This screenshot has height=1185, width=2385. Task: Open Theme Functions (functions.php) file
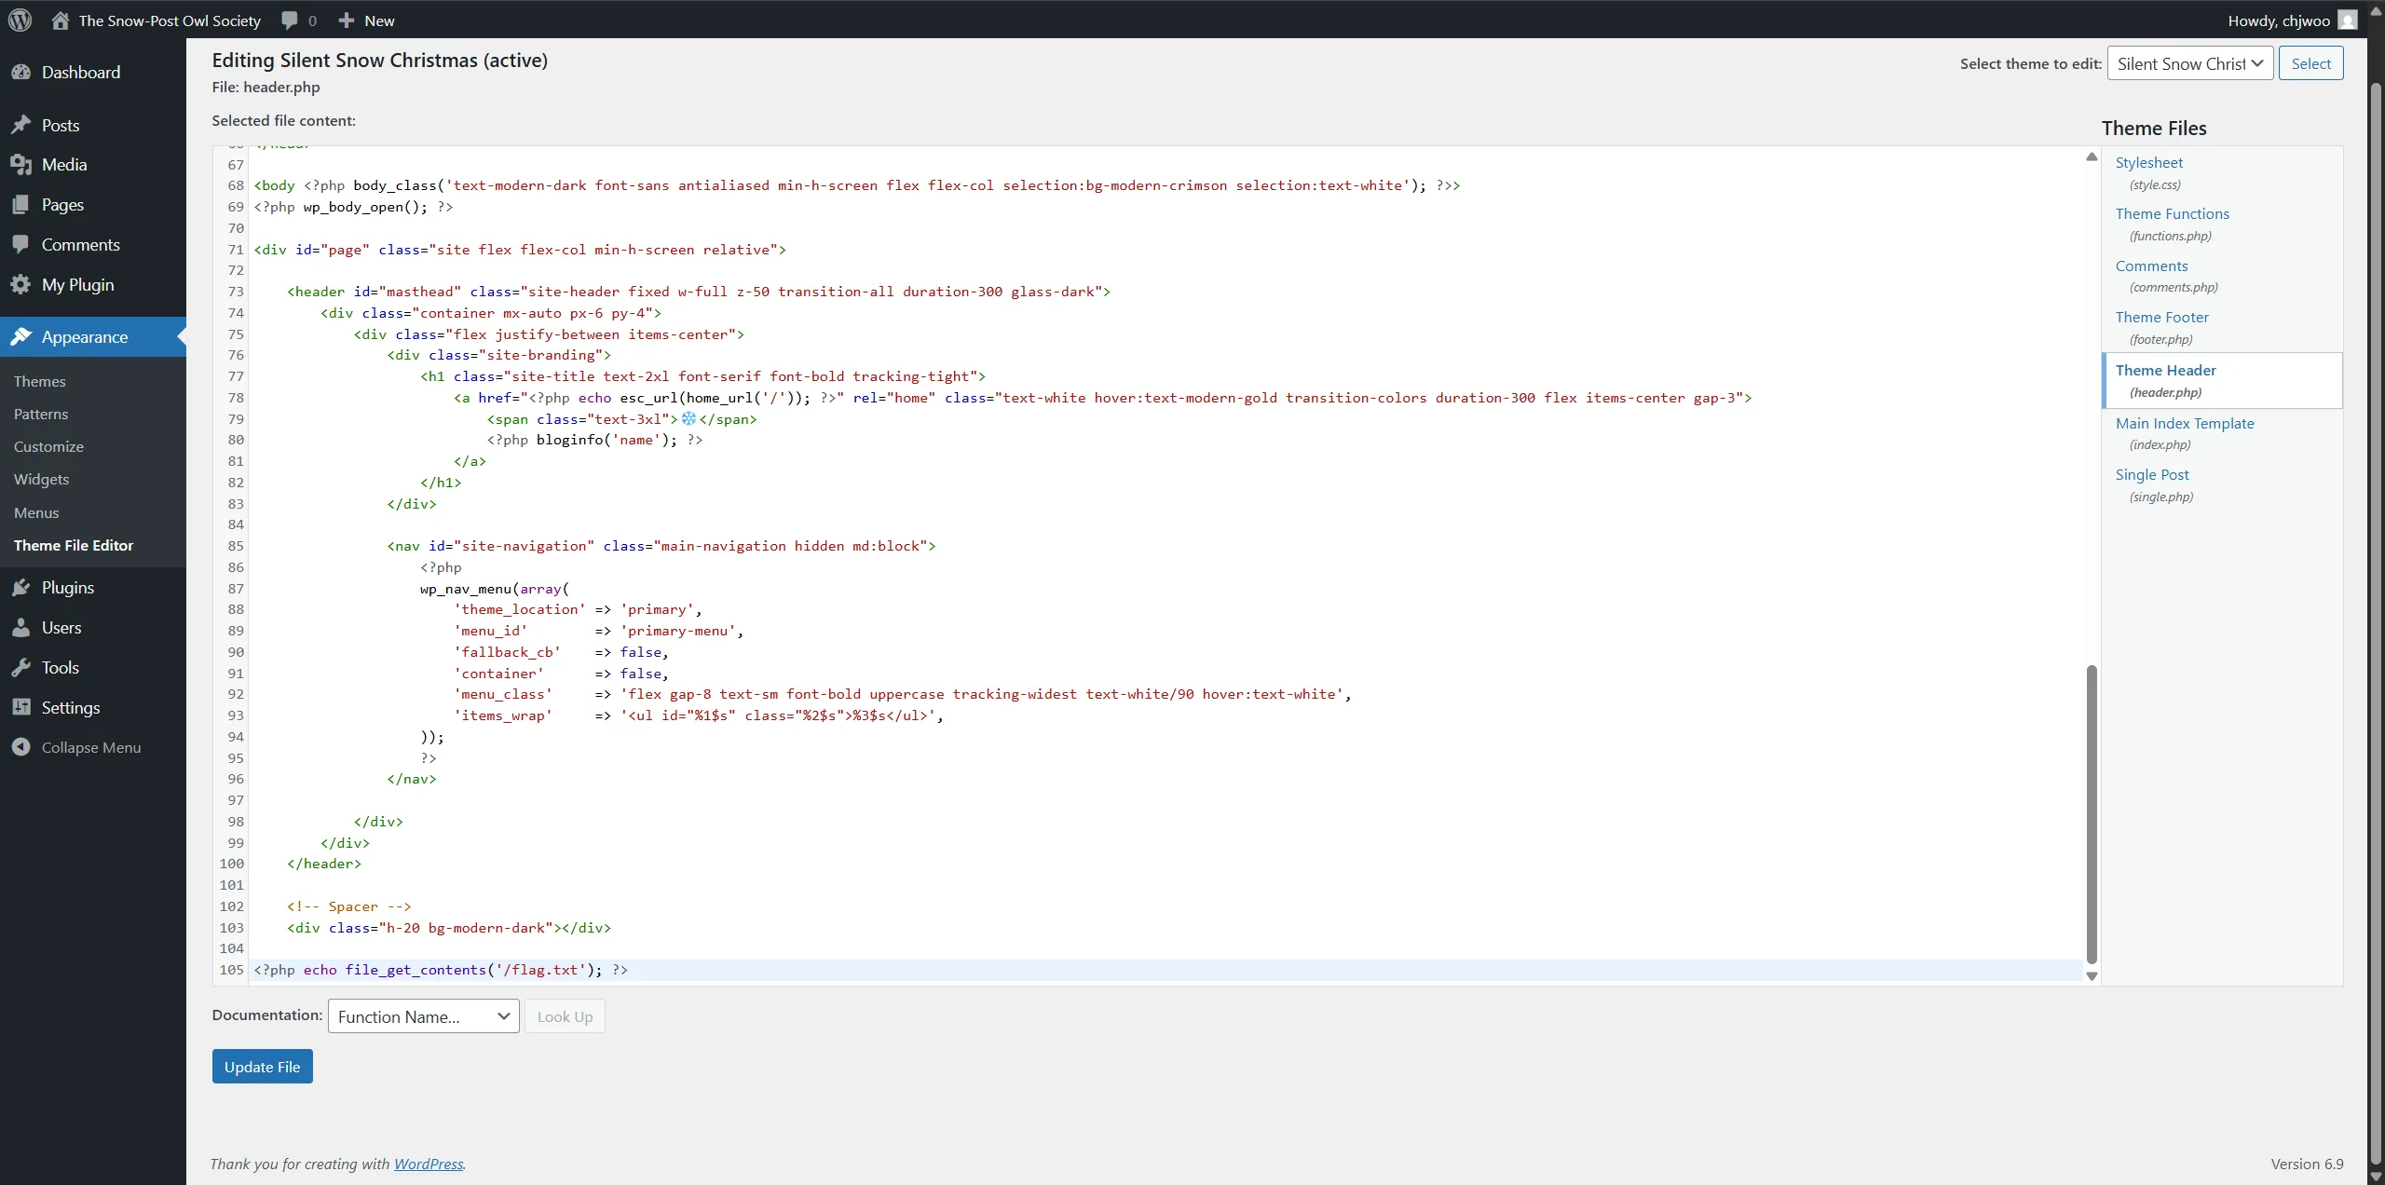click(2172, 214)
